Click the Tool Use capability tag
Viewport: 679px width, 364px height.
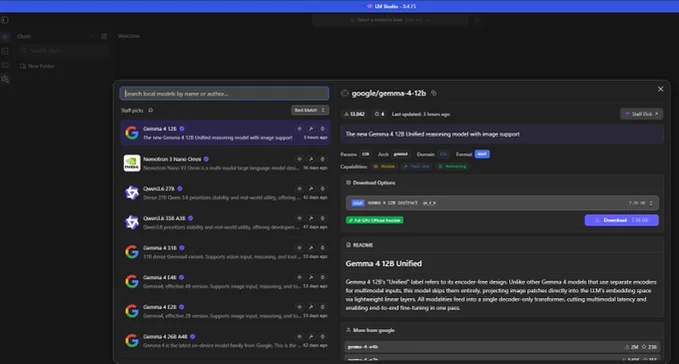point(416,167)
